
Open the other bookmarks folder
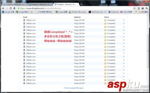pos(143,12)
